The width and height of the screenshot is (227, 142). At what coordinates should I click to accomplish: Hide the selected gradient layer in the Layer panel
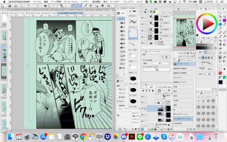click(142, 108)
